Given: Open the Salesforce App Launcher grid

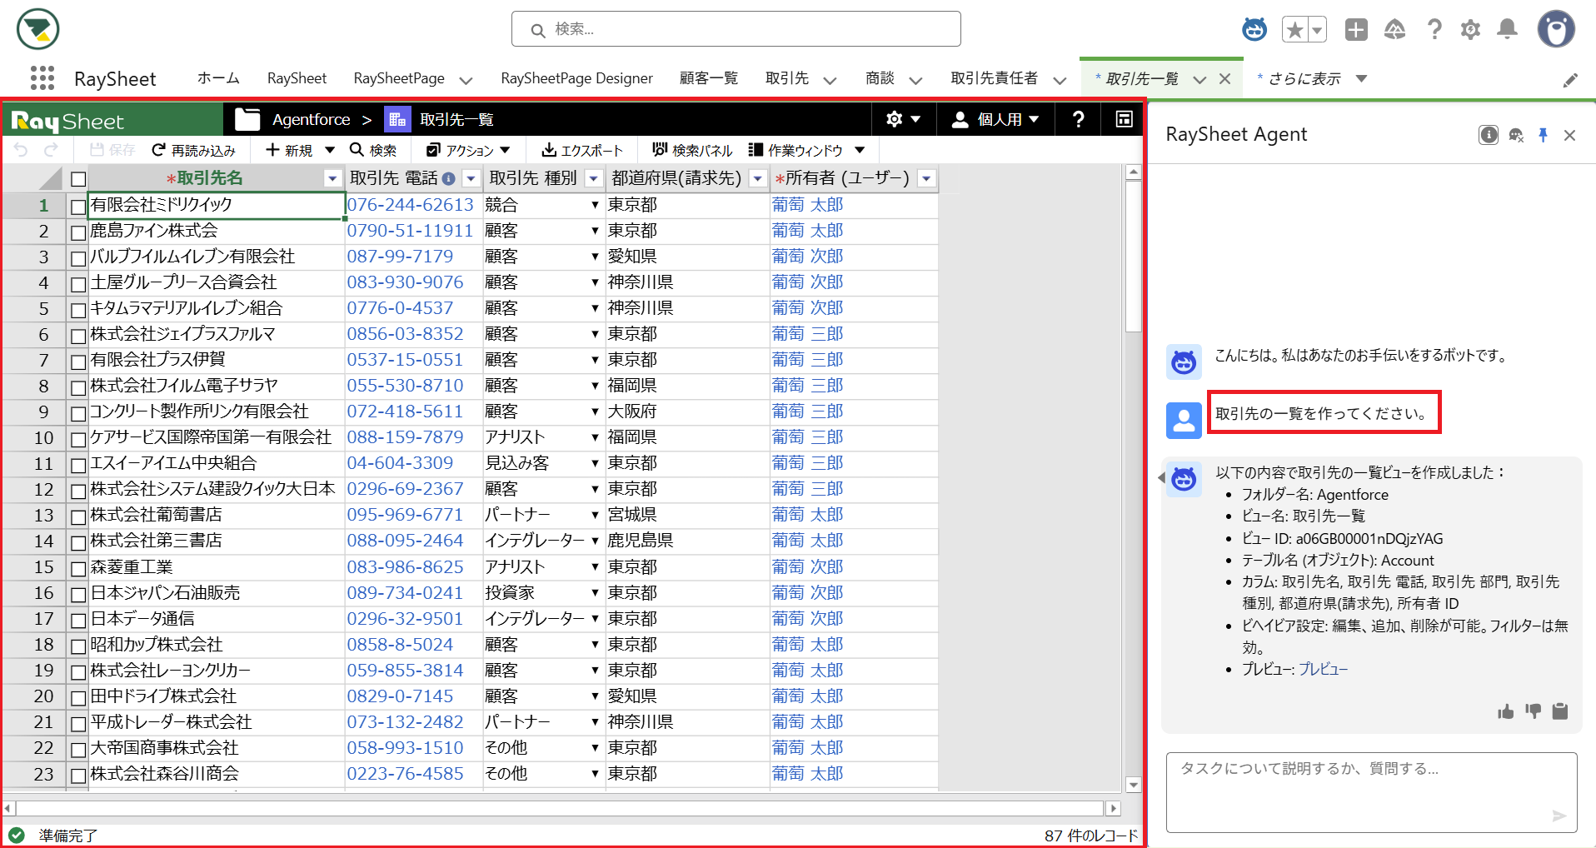Looking at the screenshot, I should click(42, 78).
